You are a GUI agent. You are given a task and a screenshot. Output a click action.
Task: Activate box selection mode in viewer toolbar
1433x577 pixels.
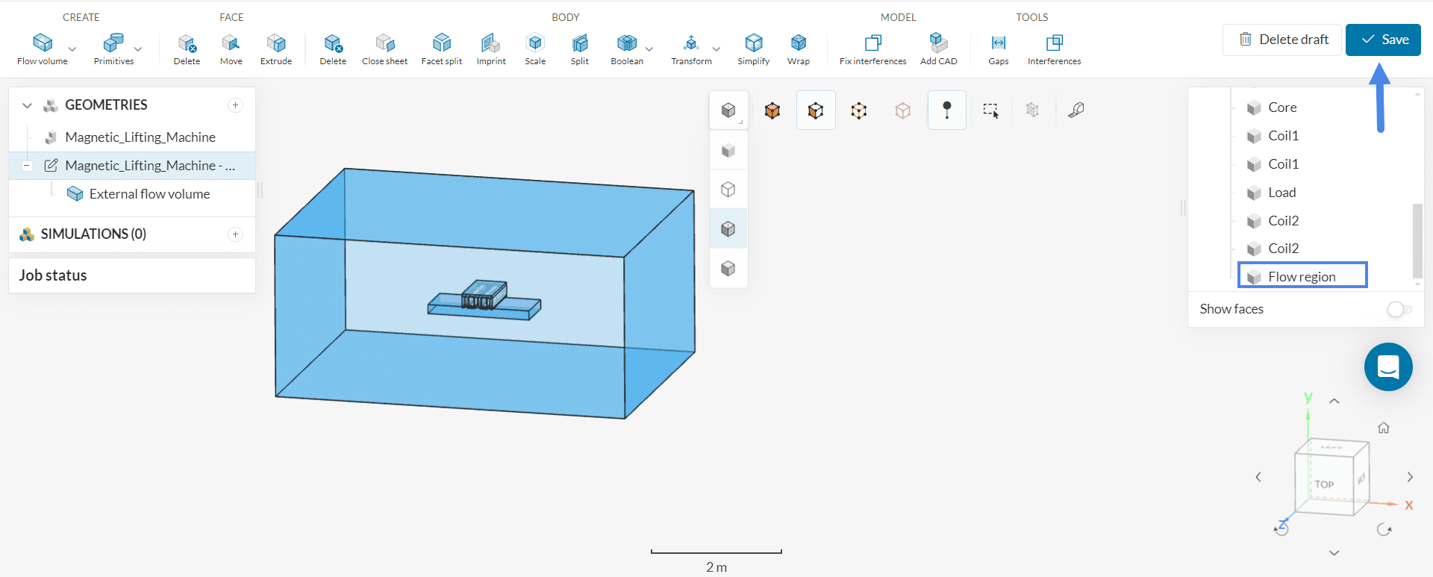coord(990,110)
